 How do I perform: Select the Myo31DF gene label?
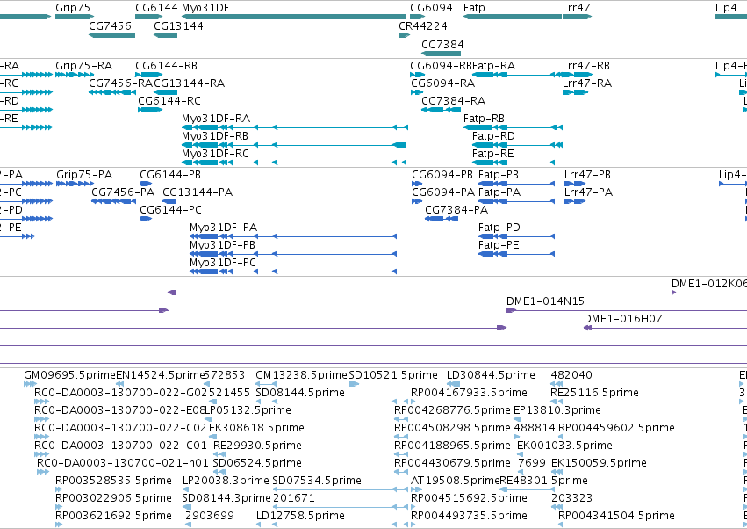click(205, 8)
